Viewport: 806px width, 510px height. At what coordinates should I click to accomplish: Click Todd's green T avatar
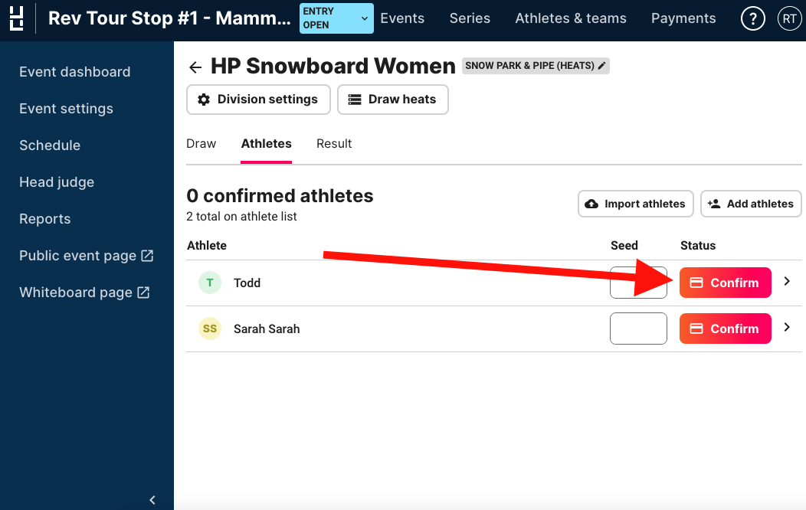[210, 283]
